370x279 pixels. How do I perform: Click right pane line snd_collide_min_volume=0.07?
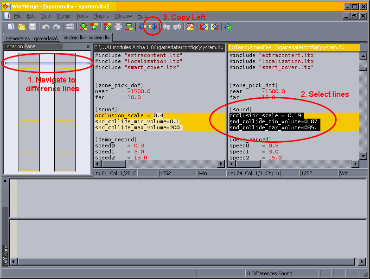(294, 121)
